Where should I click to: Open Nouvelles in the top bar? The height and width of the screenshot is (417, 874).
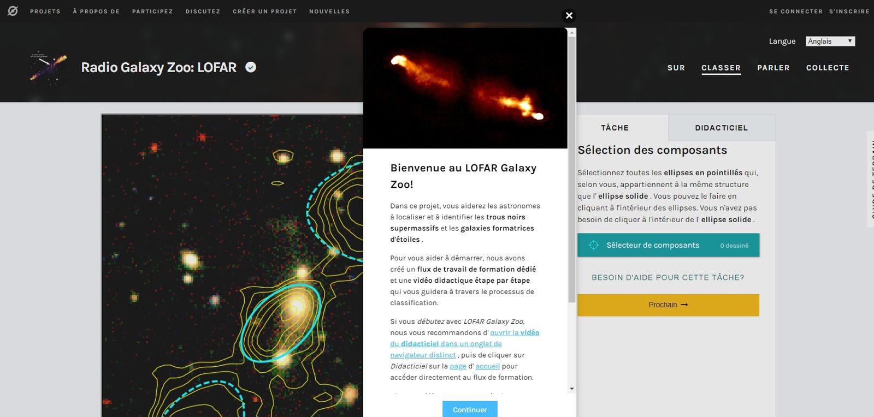tap(329, 11)
